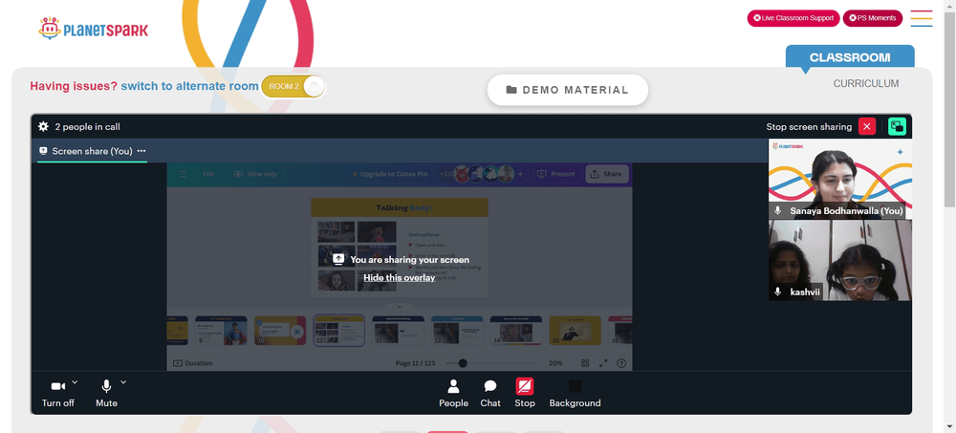This screenshot has width=956, height=433.
Task: Click Stop screen sharing label text
Action: click(x=809, y=127)
